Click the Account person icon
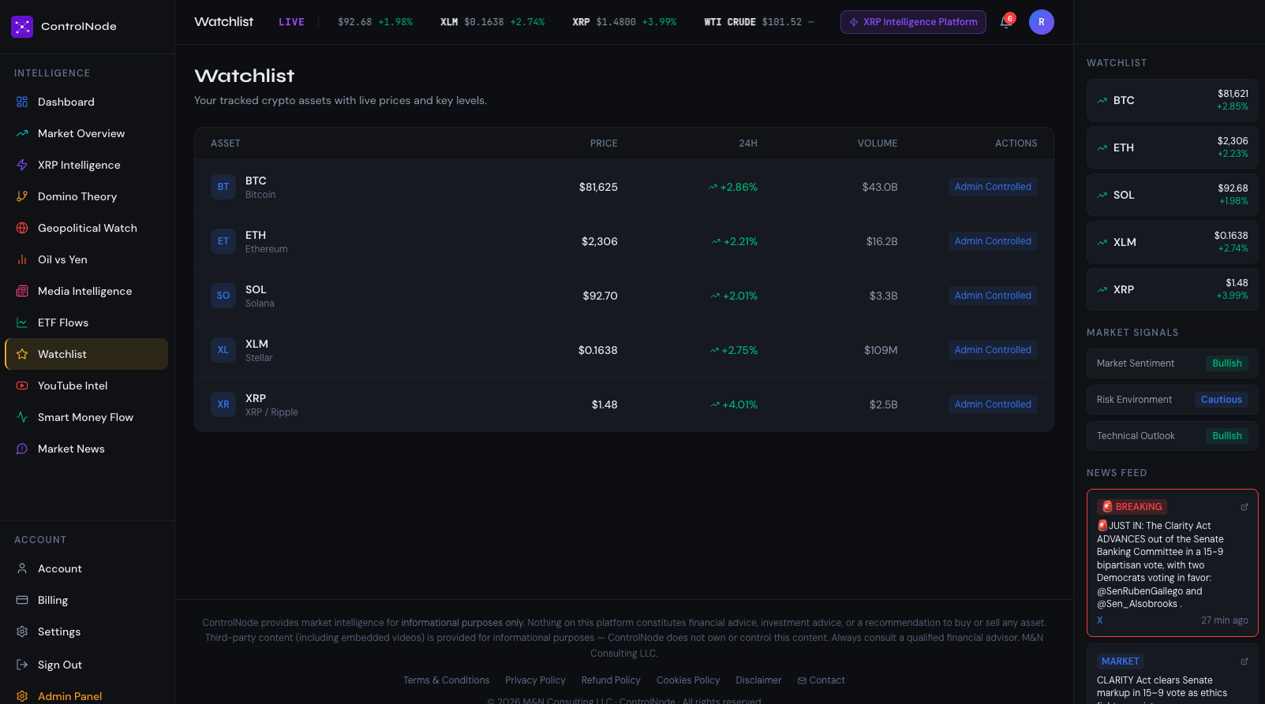The height and width of the screenshot is (704, 1265). 22,568
